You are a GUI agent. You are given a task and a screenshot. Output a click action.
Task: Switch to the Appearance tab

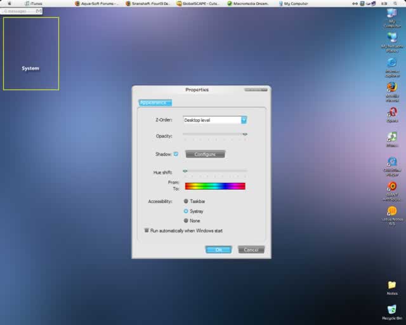(155, 103)
